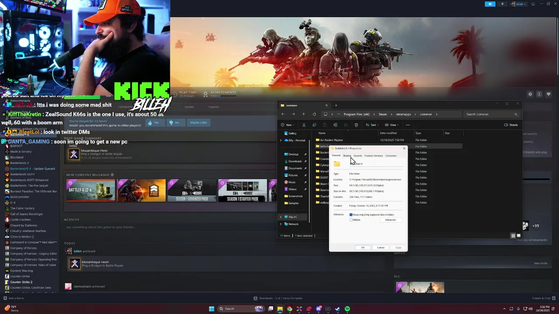Open Steam from the taskbar
This screenshot has width=559, height=314.
point(338,309)
